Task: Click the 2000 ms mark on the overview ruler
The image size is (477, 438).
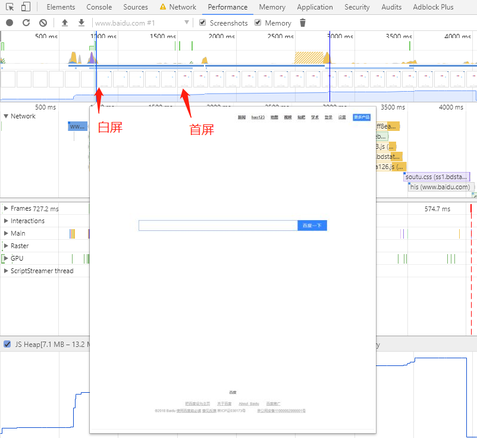Action: click(221, 36)
